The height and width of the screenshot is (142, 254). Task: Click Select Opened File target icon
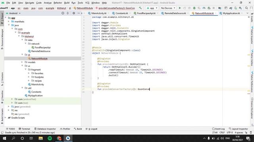pos(63,13)
